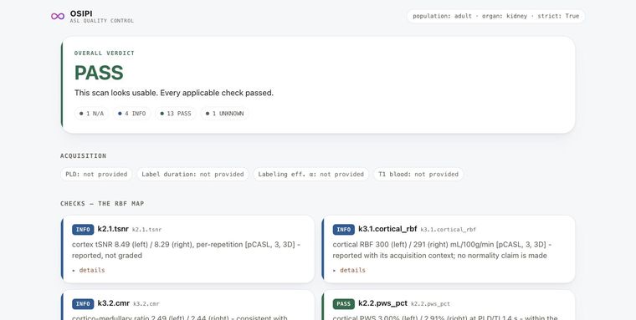Click the cortex tSNR 8.49 description text
This screenshot has height=320, width=636.
click(x=186, y=250)
